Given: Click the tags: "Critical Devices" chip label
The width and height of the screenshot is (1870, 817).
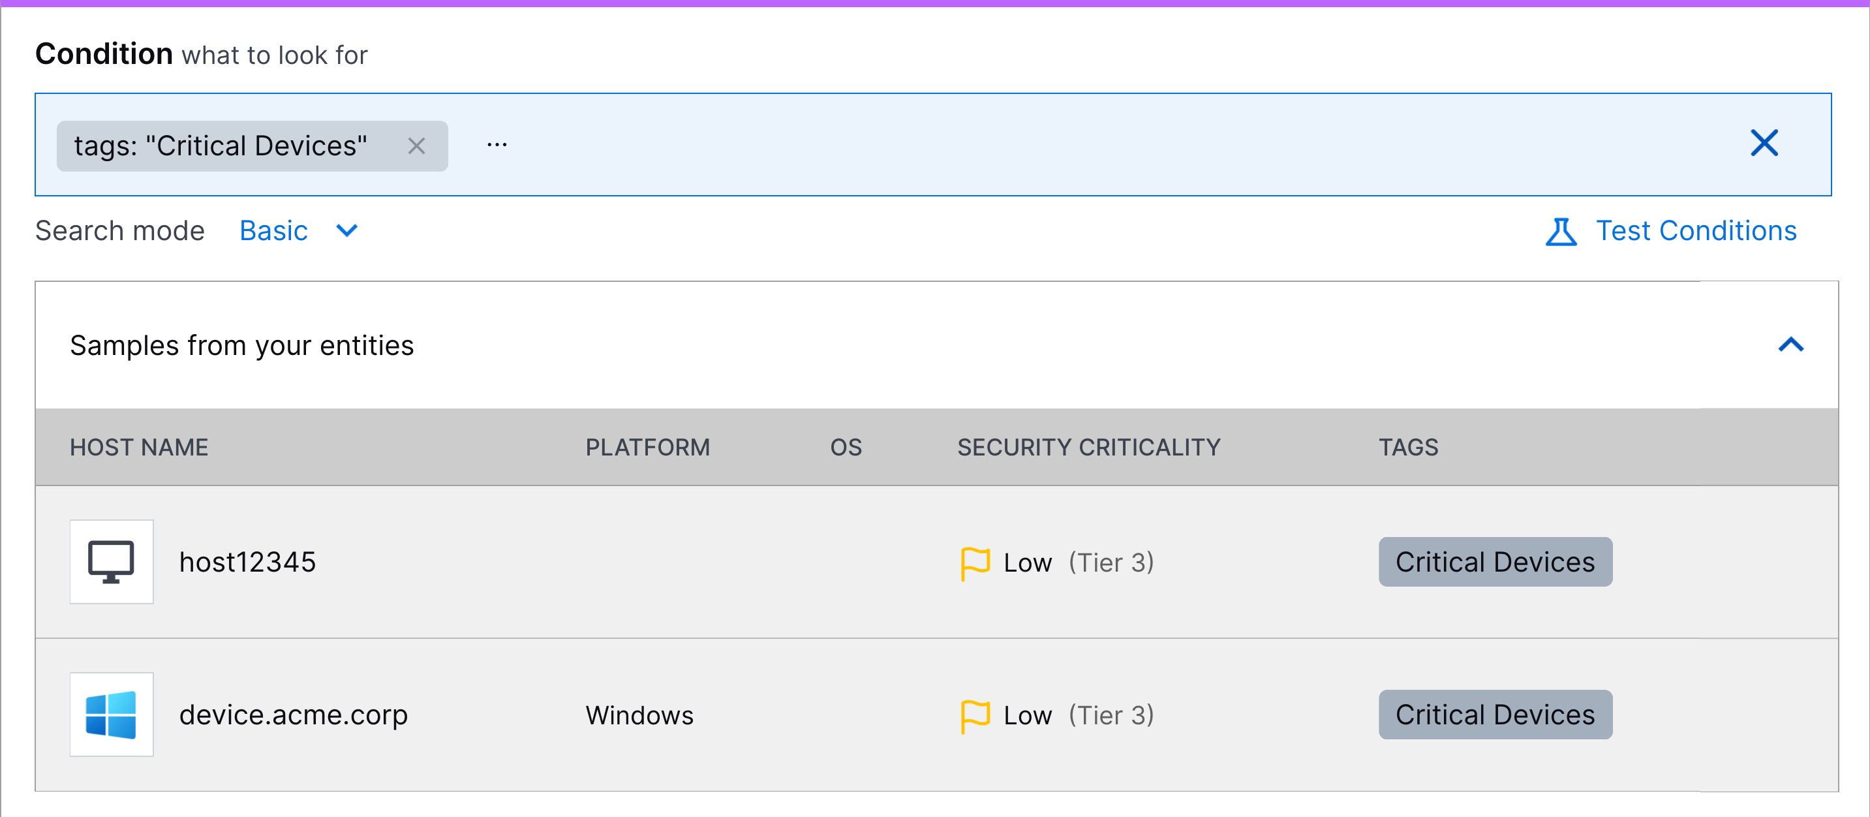Looking at the screenshot, I should coord(221,146).
